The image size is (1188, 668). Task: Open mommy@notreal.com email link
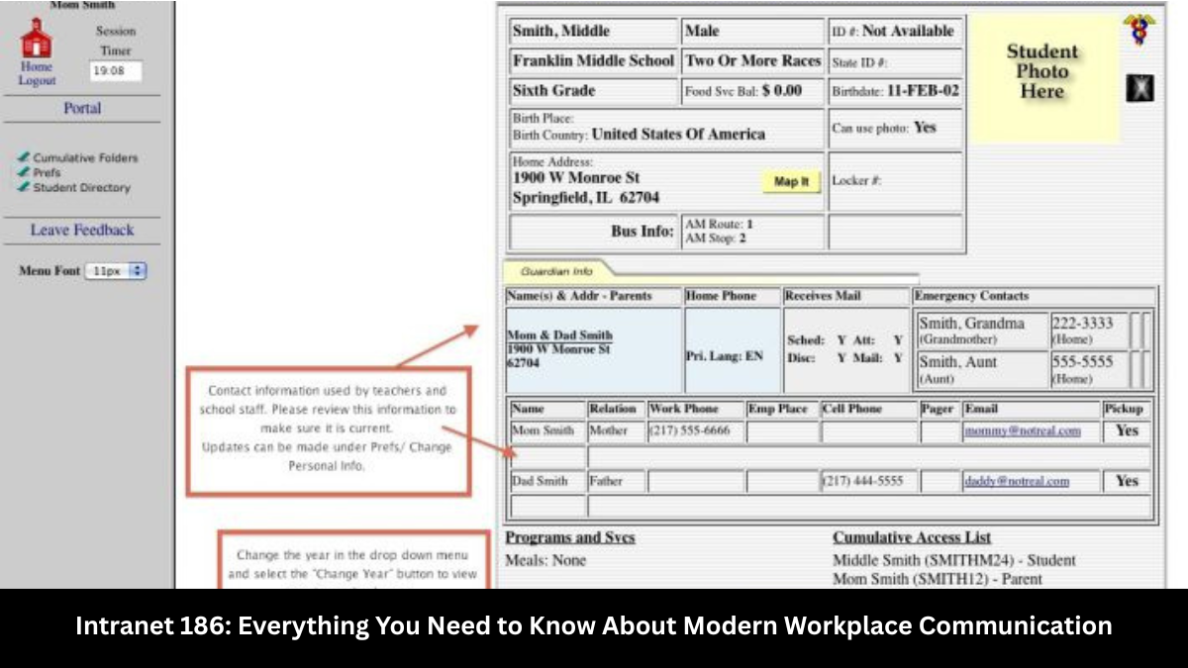tap(1023, 430)
